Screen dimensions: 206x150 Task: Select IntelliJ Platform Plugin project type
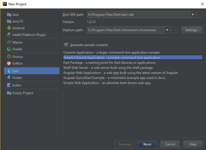click(x=29, y=35)
